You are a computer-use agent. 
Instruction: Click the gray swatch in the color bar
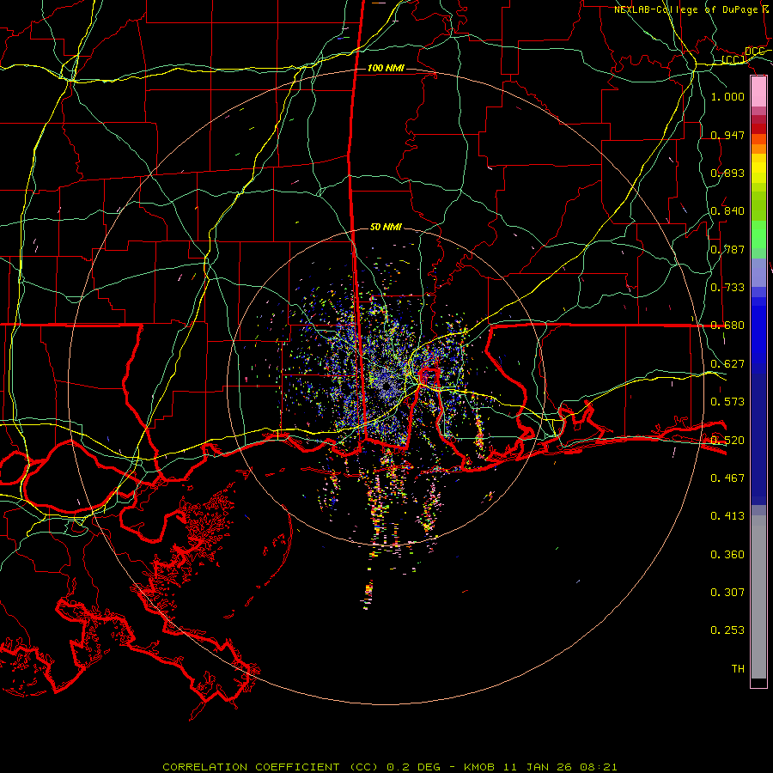point(758,597)
